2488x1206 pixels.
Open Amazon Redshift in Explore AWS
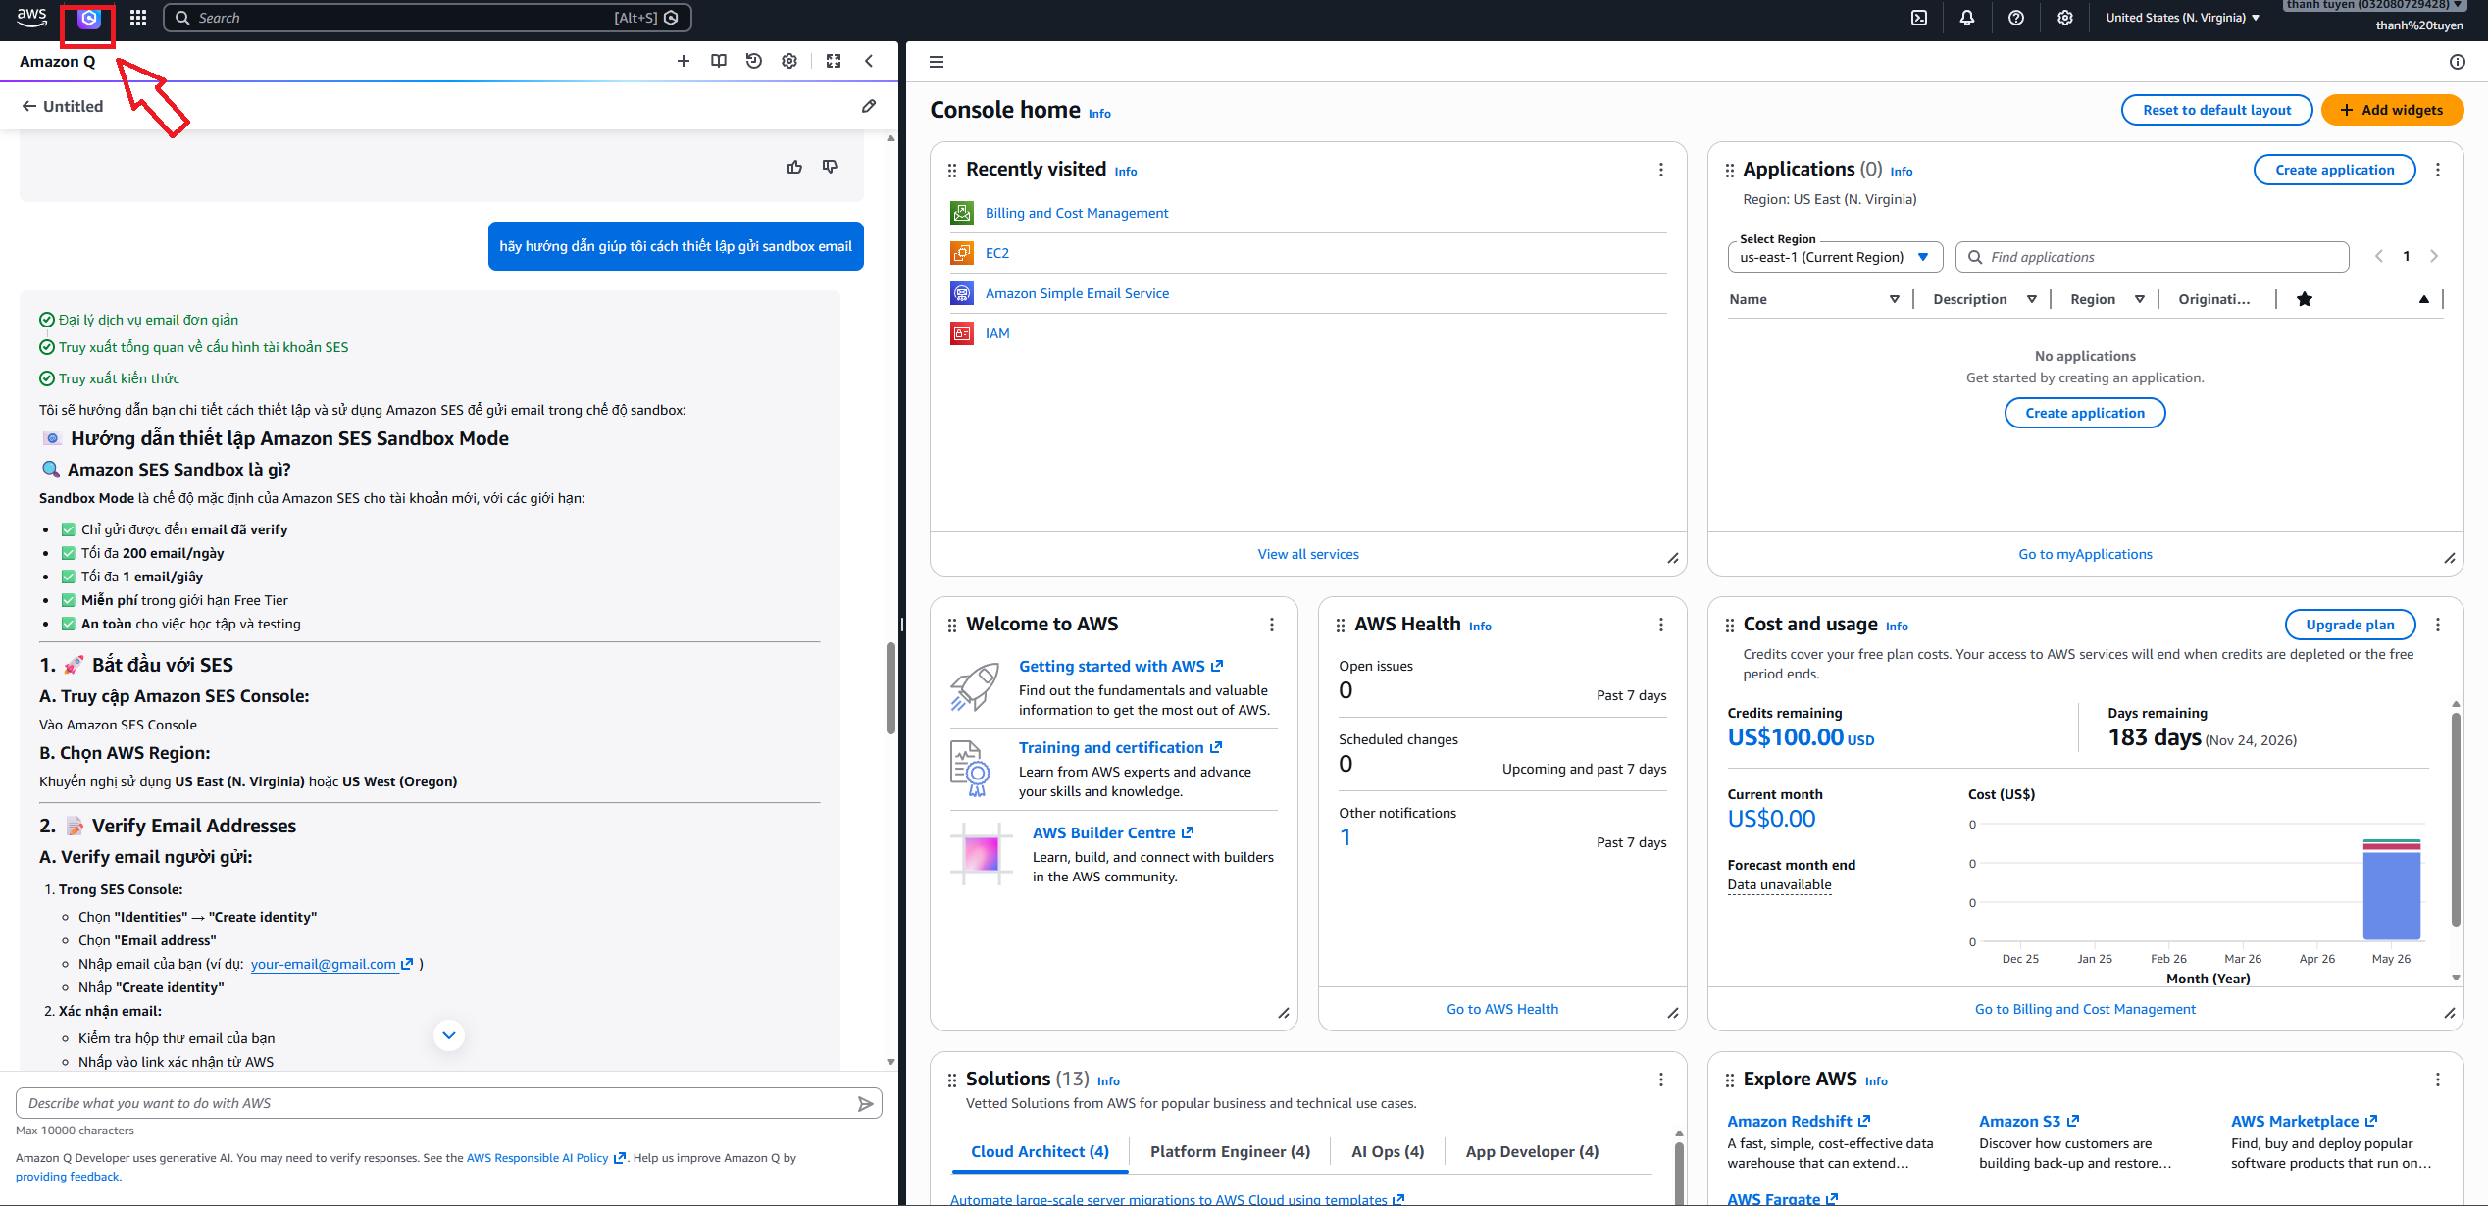[1798, 1121]
